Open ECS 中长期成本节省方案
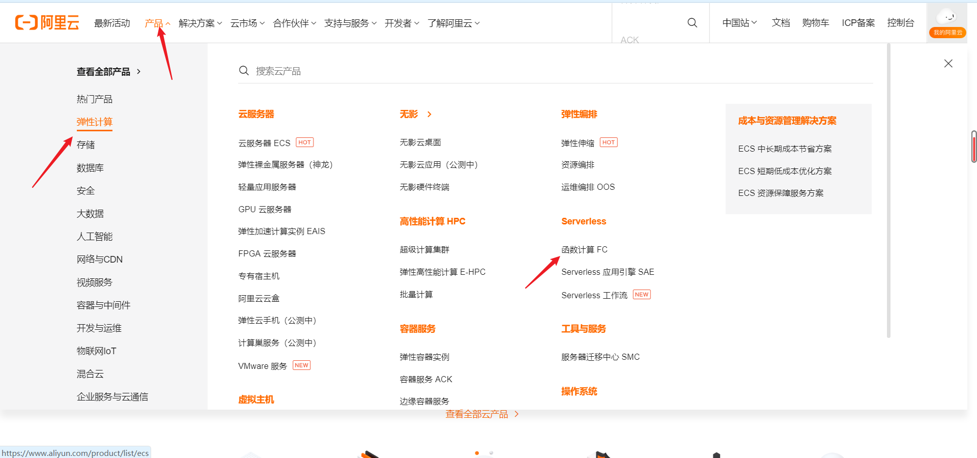The image size is (977, 458). 785,149
